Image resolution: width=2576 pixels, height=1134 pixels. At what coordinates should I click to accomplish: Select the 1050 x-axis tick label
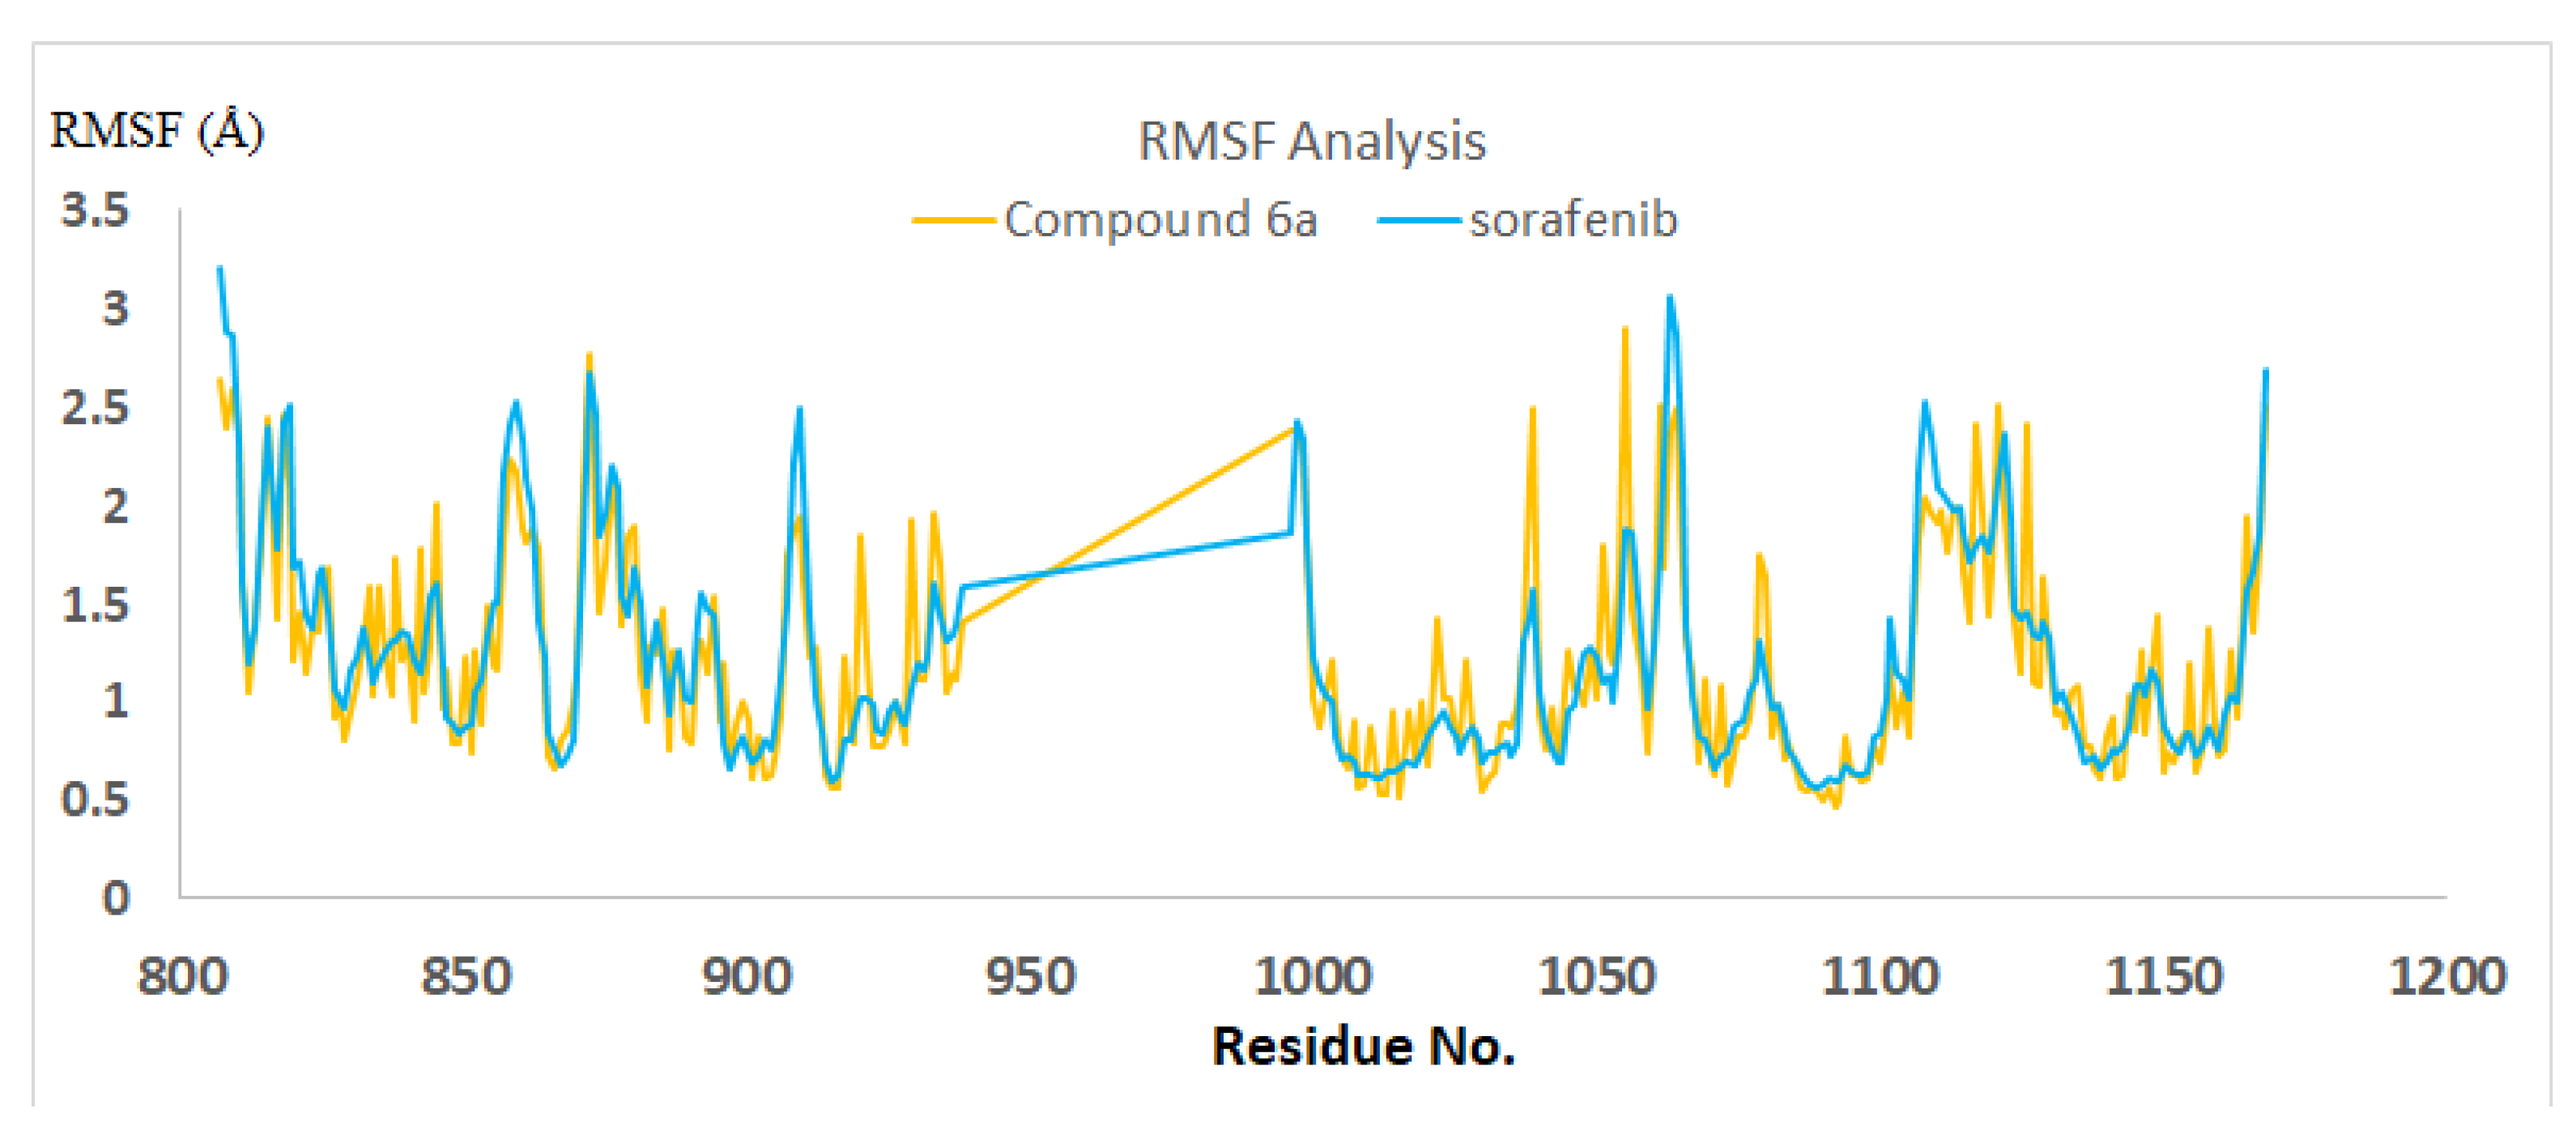1597,976
